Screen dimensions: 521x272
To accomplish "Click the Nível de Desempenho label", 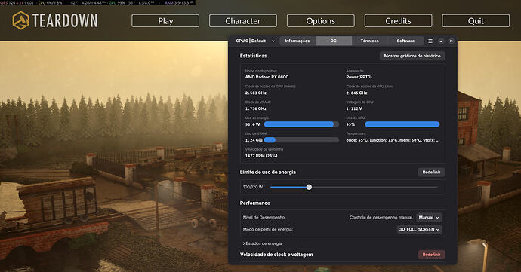I will click(x=264, y=218).
